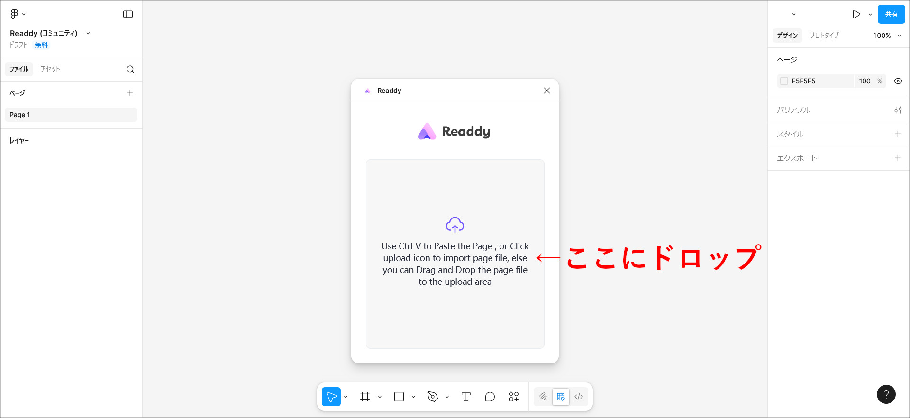Click the cloud upload icon

pyautogui.click(x=455, y=225)
